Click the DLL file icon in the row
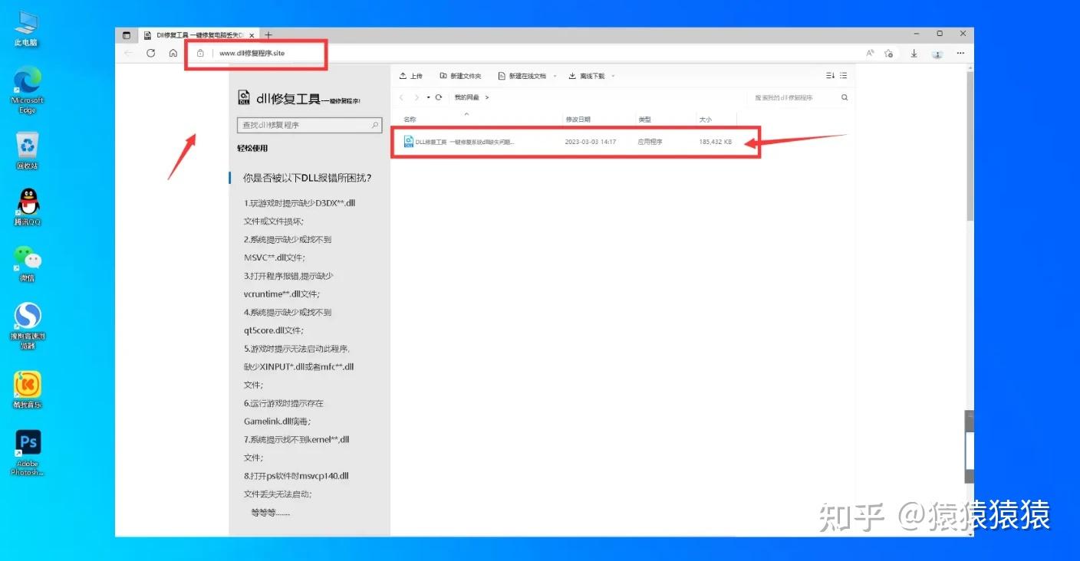 click(409, 142)
